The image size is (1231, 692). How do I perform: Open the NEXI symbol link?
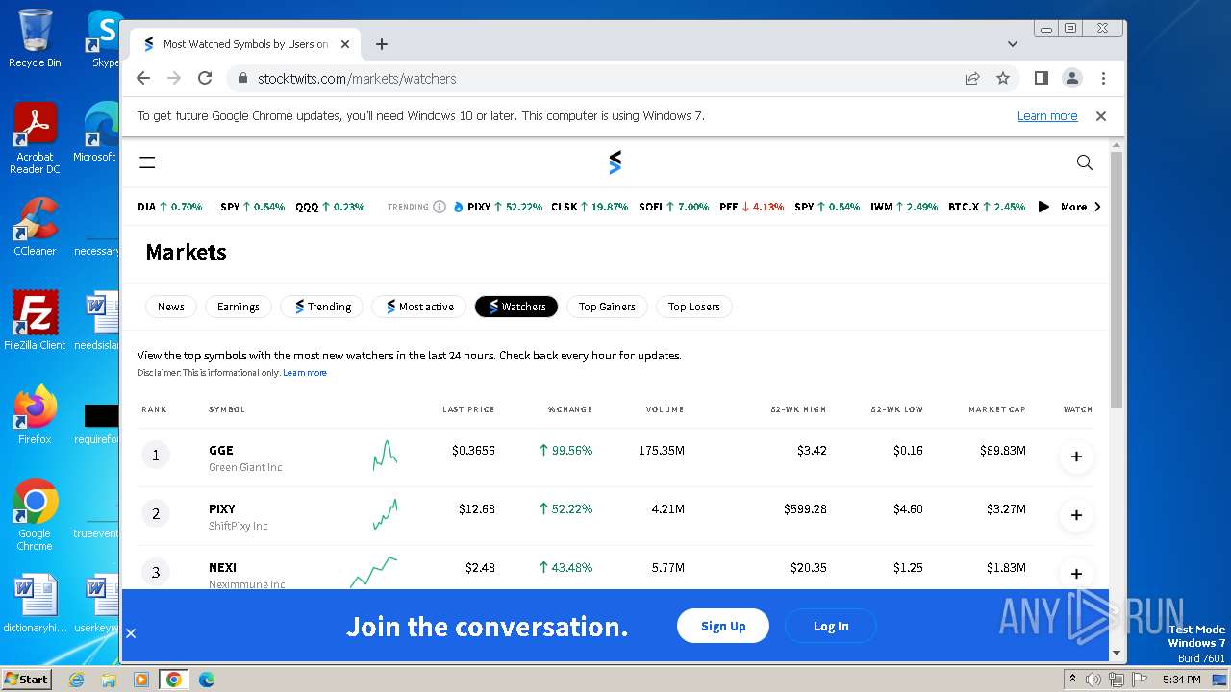point(222,567)
